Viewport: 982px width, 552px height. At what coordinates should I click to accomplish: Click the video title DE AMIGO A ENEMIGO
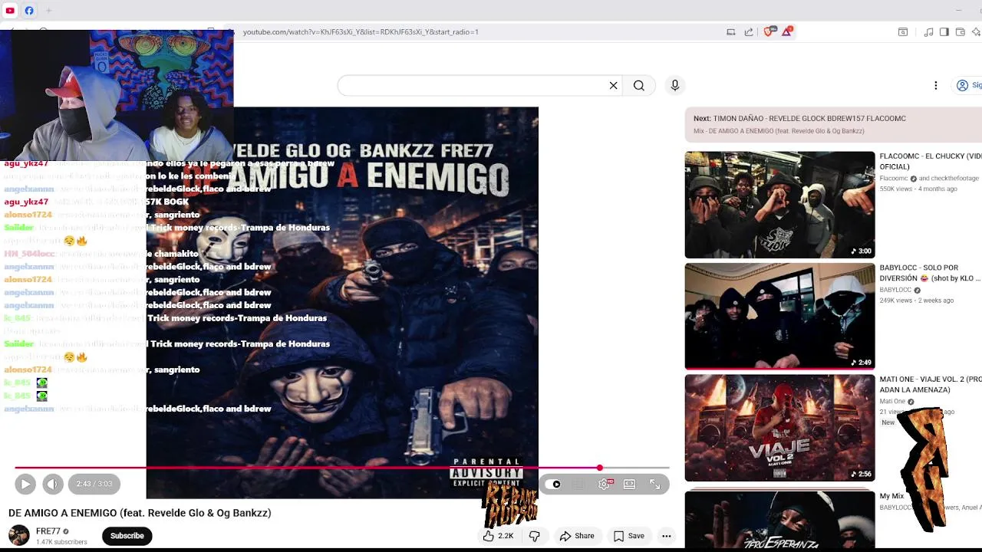point(140,513)
